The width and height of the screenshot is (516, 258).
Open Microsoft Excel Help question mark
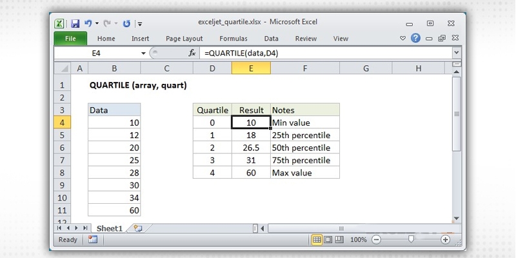(415, 39)
